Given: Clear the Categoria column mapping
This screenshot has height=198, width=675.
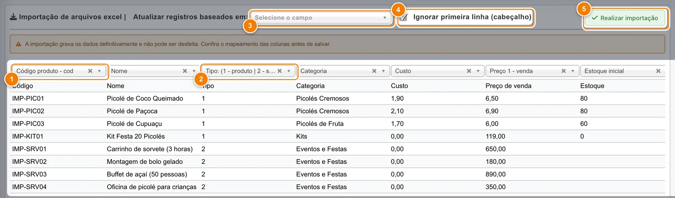Looking at the screenshot, I should (x=374, y=71).
